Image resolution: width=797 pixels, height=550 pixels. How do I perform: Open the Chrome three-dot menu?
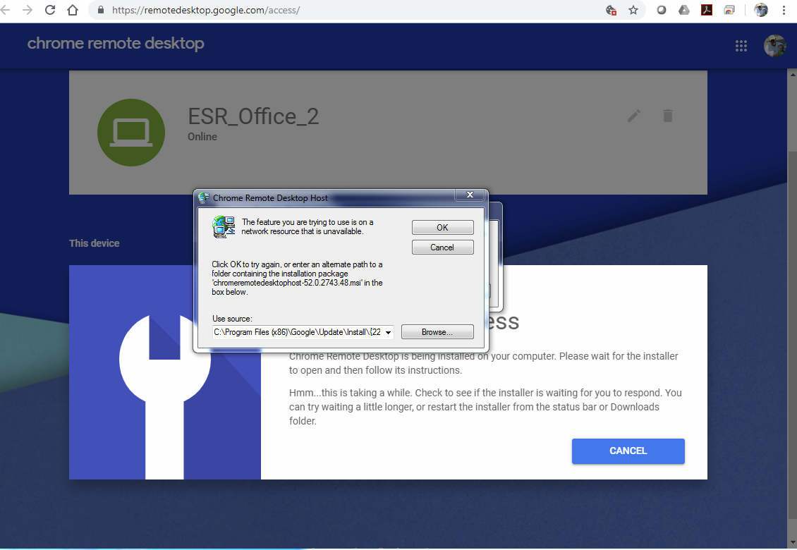click(x=785, y=10)
